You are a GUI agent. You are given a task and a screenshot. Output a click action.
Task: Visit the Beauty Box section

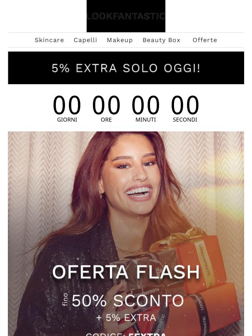pos(161,40)
